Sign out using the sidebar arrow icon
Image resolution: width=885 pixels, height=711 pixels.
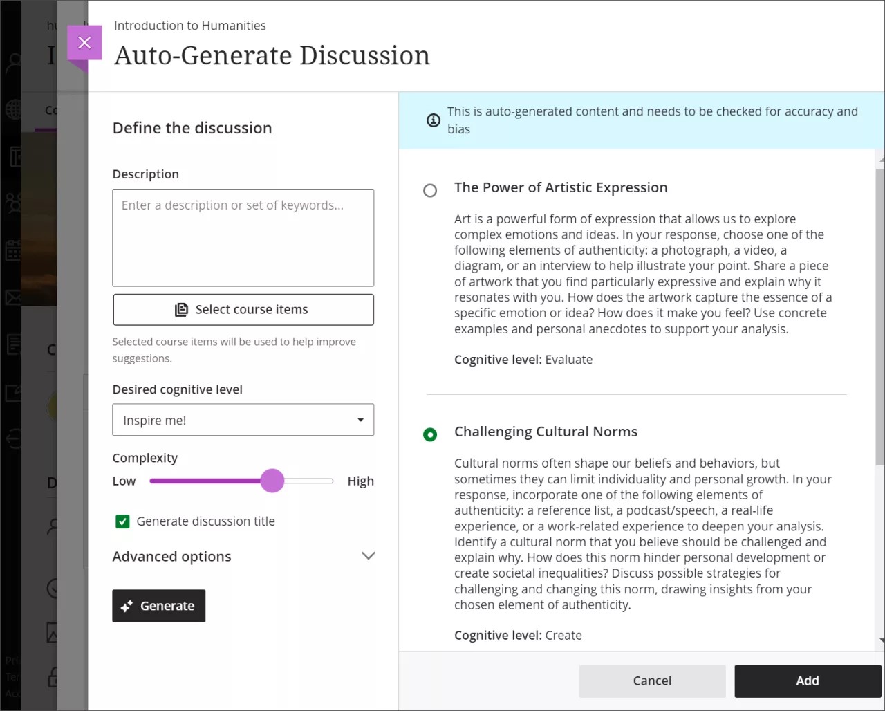click(11, 438)
